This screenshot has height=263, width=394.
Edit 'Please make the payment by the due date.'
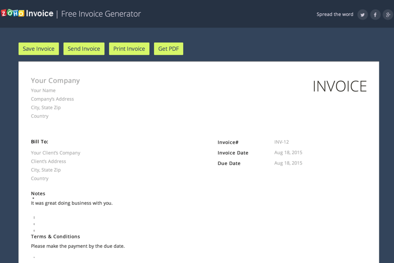78,246
